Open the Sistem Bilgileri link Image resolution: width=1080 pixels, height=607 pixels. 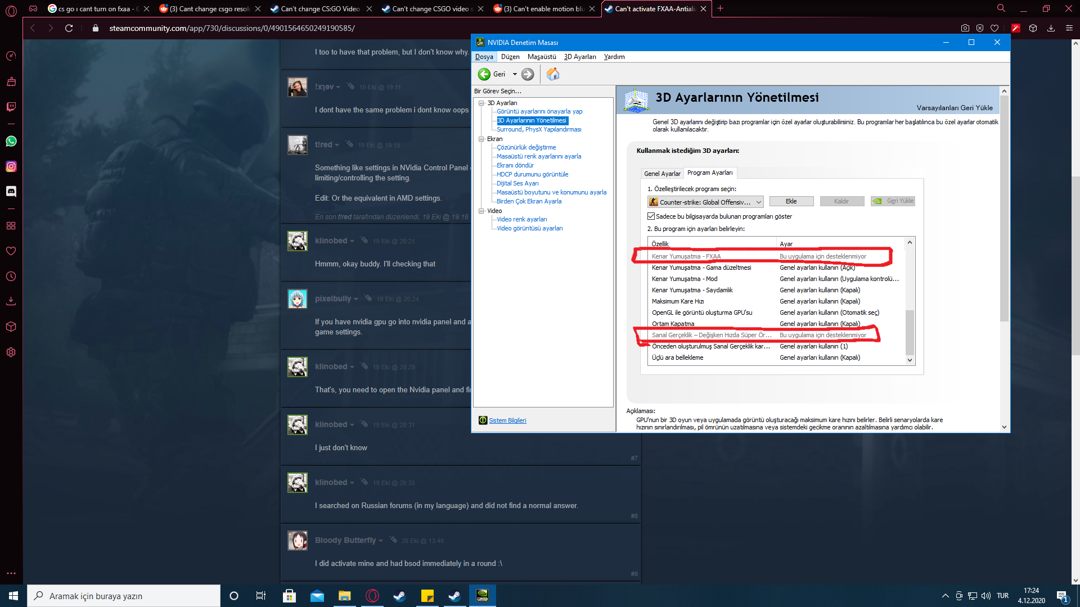pyautogui.click(x=507, y=420)
